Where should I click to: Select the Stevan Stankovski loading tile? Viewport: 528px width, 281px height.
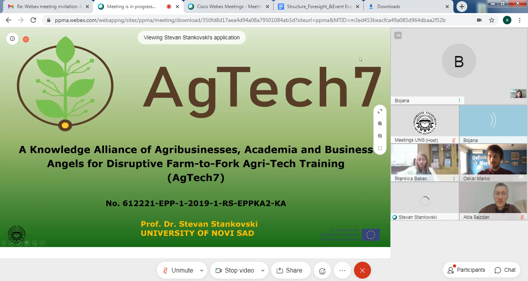pos(424,201)
